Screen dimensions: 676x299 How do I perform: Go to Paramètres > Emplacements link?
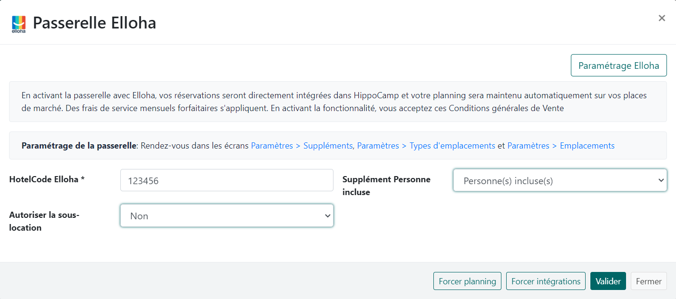(x=561, y=146)
